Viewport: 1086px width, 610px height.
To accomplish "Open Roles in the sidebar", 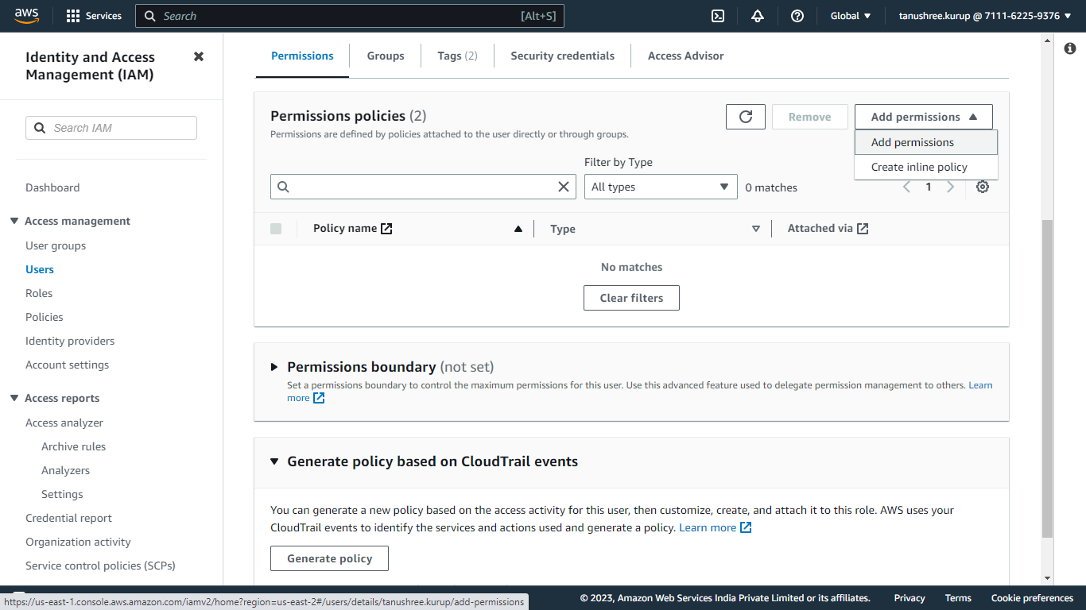I will coord(39,293).
